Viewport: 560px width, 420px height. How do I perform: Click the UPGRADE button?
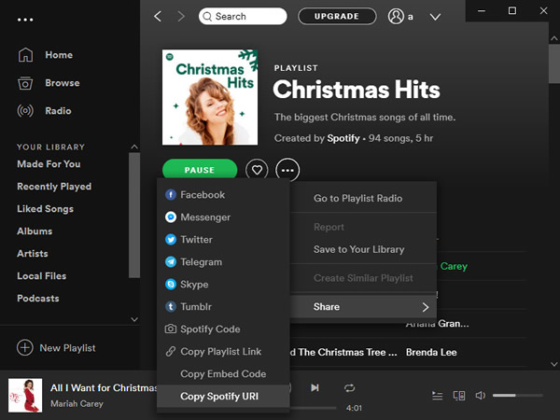pos(337,17)
